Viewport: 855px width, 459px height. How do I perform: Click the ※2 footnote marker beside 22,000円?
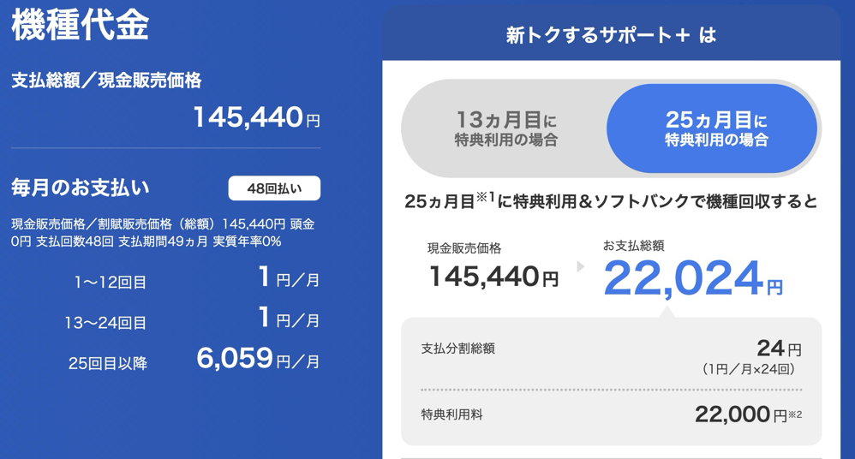[794, 414]
